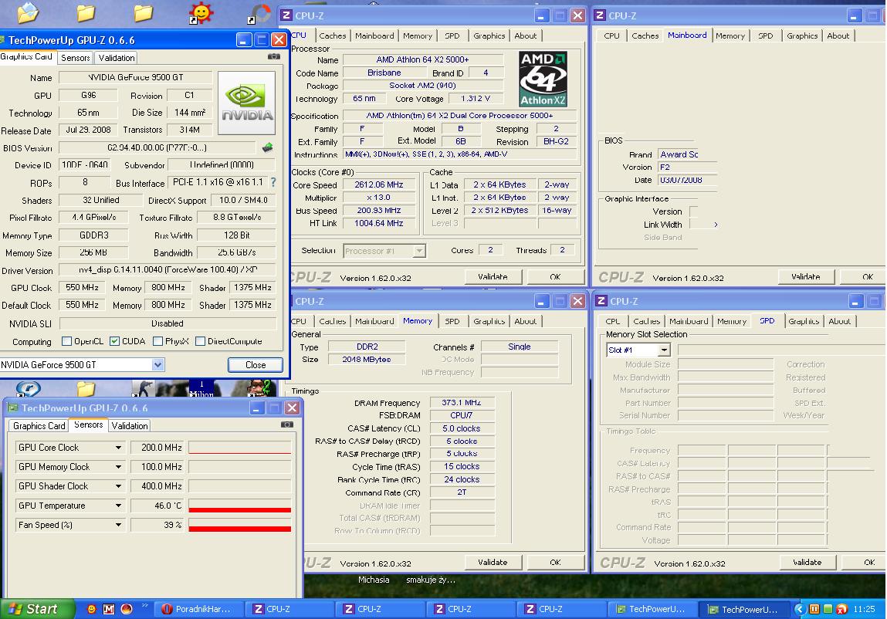This screenshot has width=887, height=619.
Task: Click the orange system tray icon beside the blue arrow
Action: pyautogui.click(x=814, y=609)
